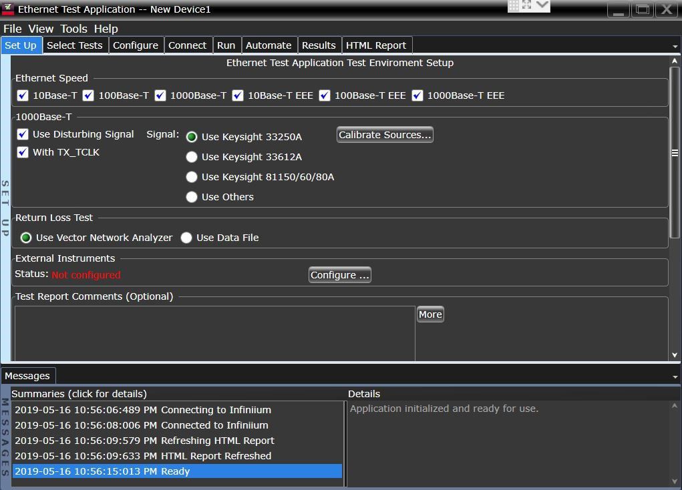This screenshot has height=490, width=682.
Task: Minimize the Ethernet Test Application window
Action: [x=618, y=9]
